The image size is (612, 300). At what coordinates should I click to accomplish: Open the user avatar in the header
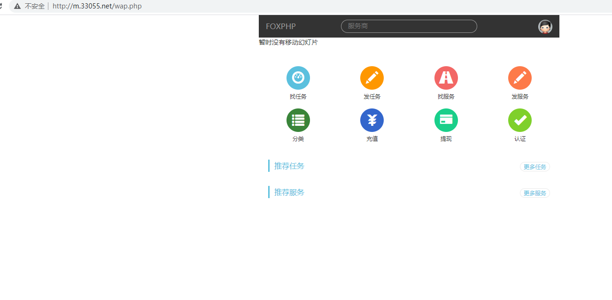click(x=545, y=26)
